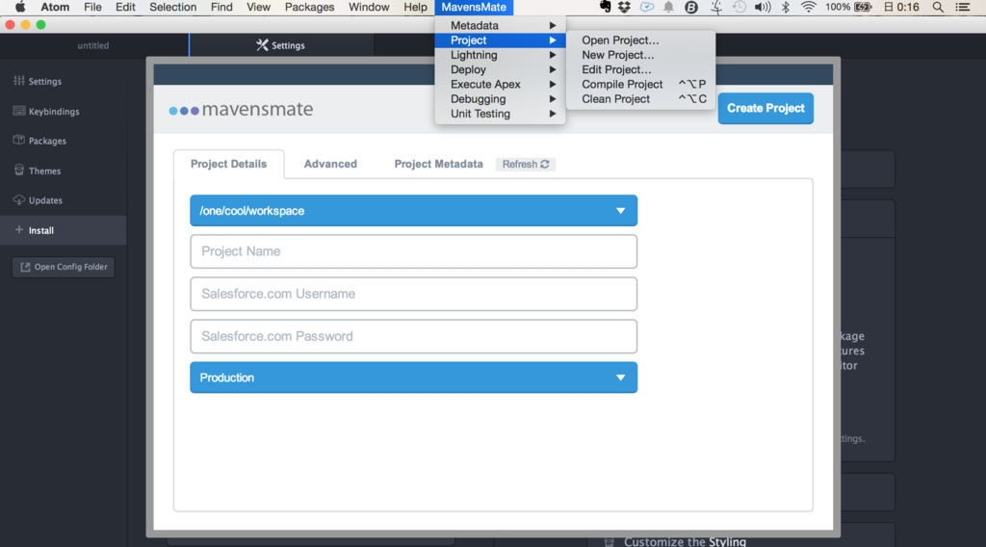Viewport: 986px width, 547px height.
Task: Expand the Unit Testing submenu
Action: 500,114
